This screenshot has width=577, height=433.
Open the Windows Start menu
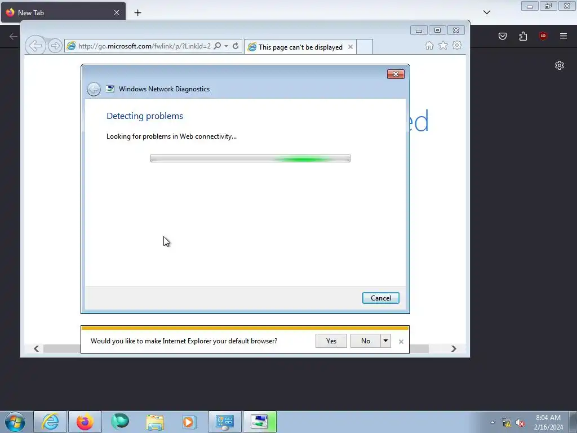(15, 422)
